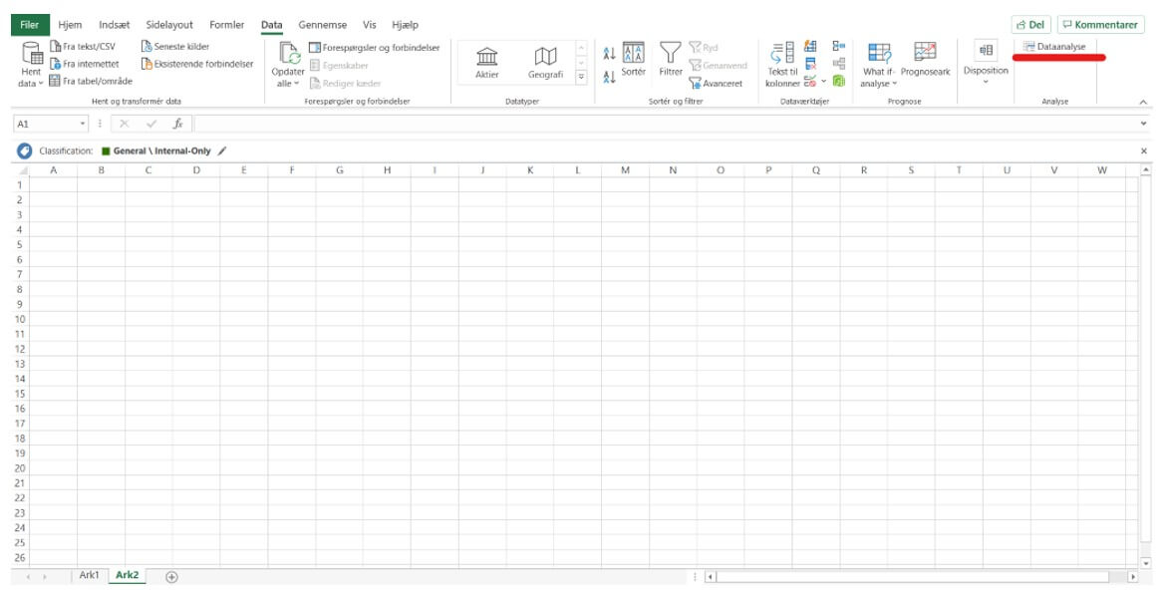Click the Tekst til kolonner icon
This screenshot has height=595, width=1164.
pos(782,54)
